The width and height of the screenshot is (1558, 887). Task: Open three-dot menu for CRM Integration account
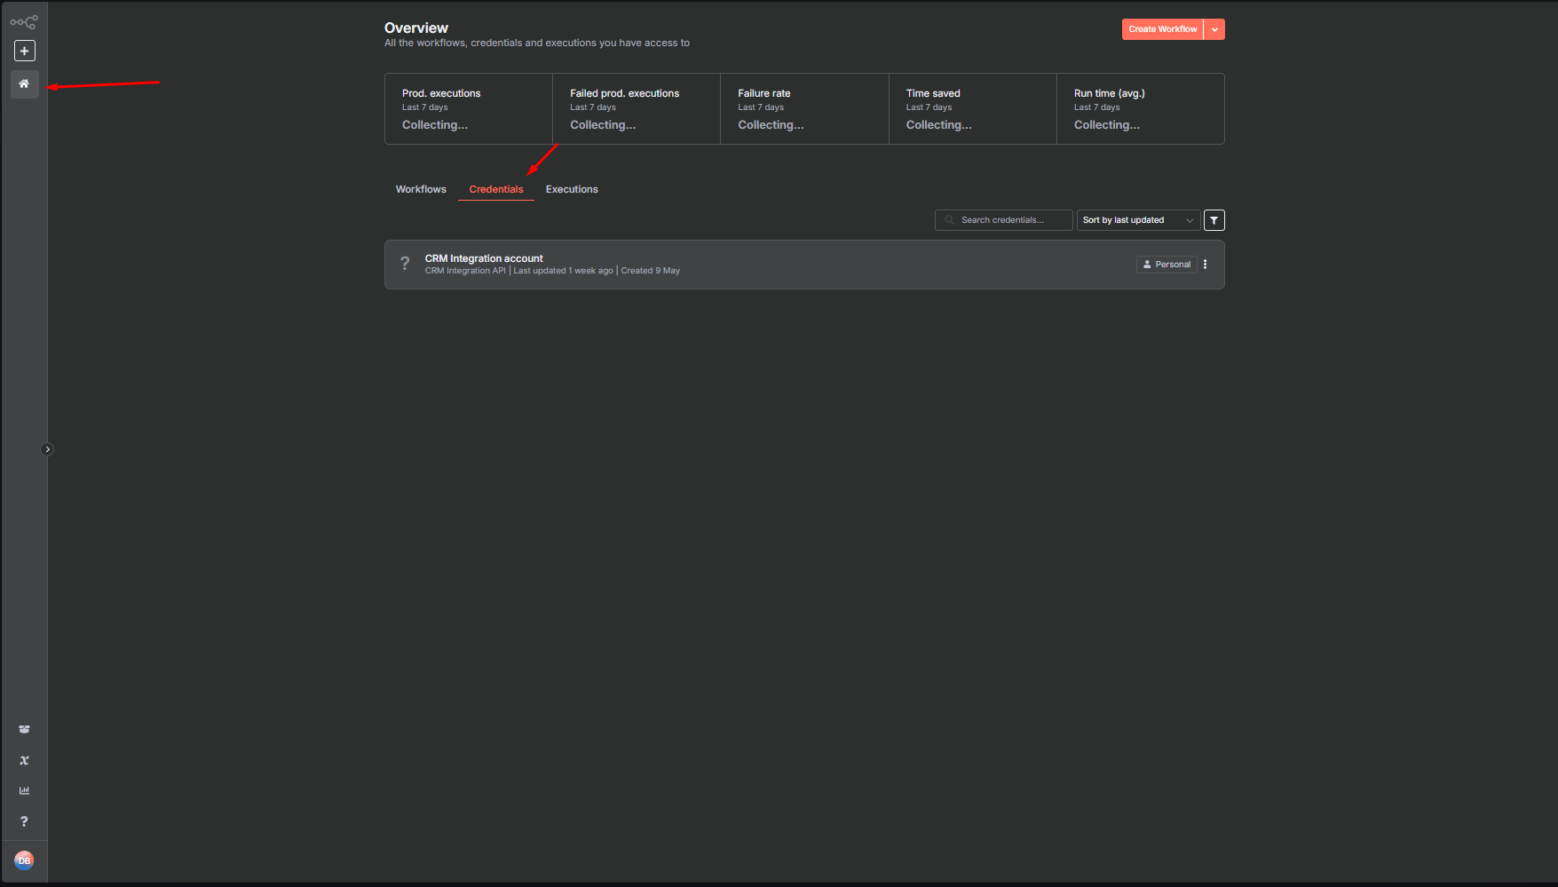[x=1205, y=265]
